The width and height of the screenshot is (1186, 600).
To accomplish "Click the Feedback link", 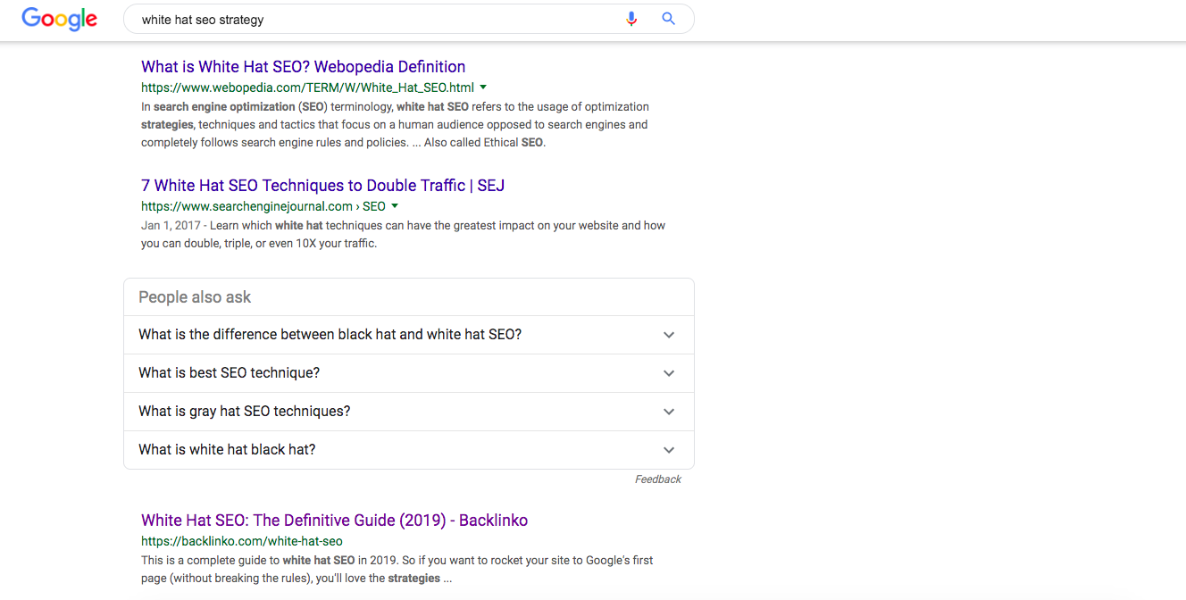I will (658, 479).
